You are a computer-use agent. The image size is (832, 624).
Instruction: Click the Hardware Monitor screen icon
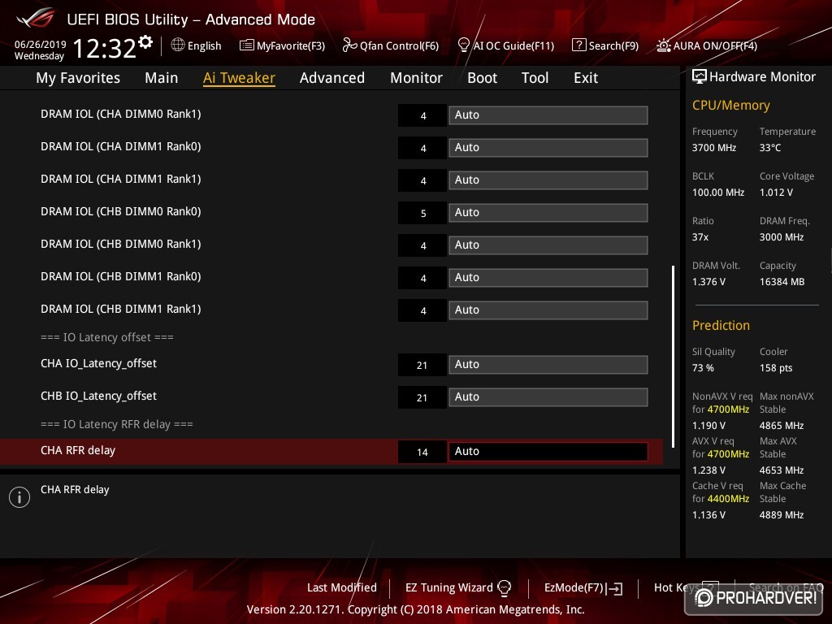[700, 76]
